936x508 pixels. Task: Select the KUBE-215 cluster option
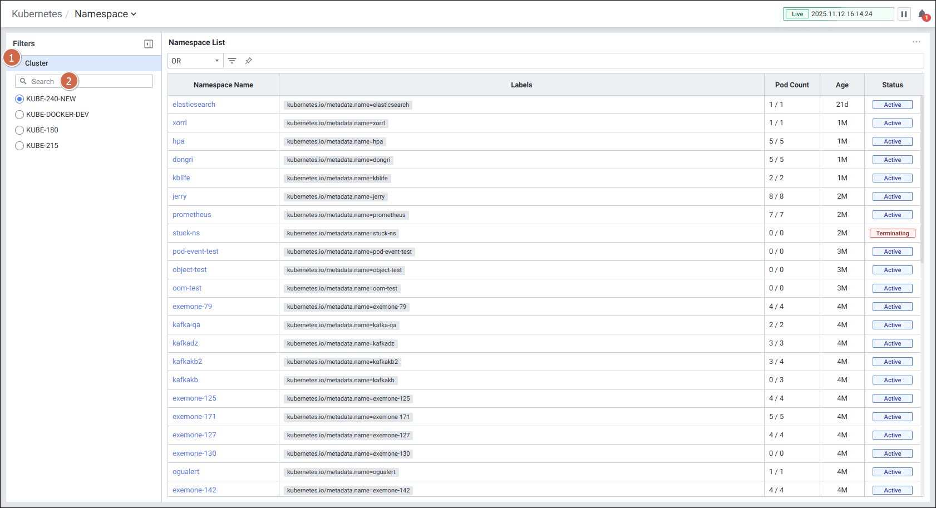point(19,146)
